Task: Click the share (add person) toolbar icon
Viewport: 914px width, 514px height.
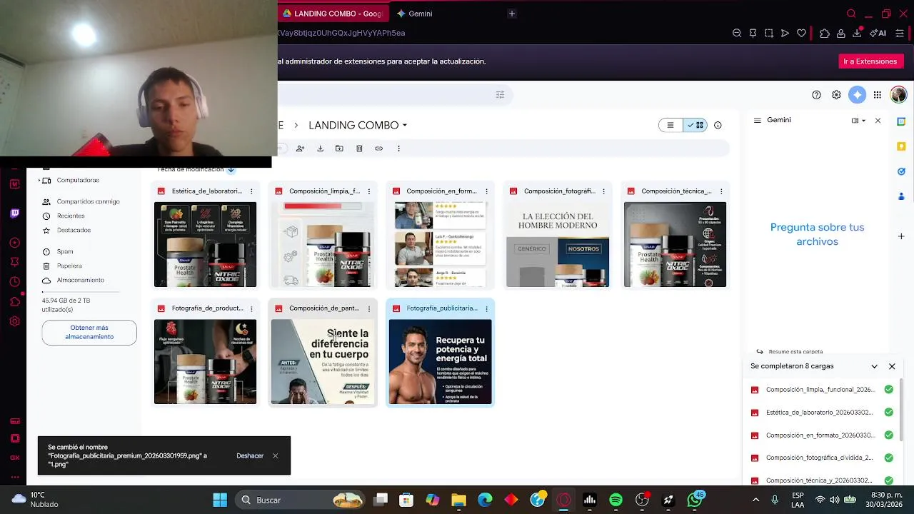Action: pos(300,148)
